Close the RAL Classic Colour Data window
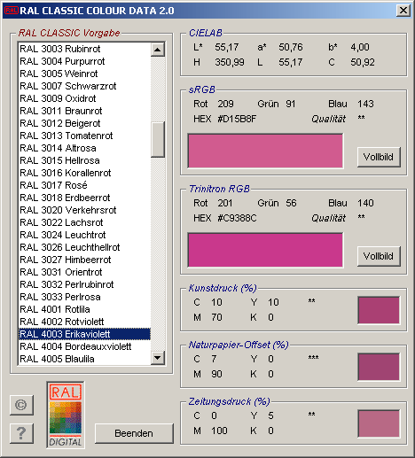415x458 pixels. click(403, 11)
